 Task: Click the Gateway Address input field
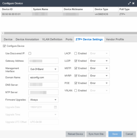(43, 61)
